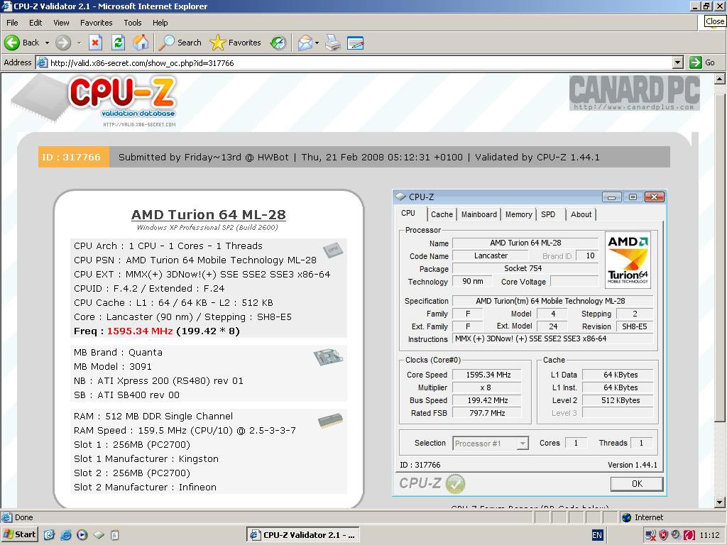Viewport: 727px width, 545px height.
Task: Launch Internet Explorer from quick launch
Action: tap(66, 535)
